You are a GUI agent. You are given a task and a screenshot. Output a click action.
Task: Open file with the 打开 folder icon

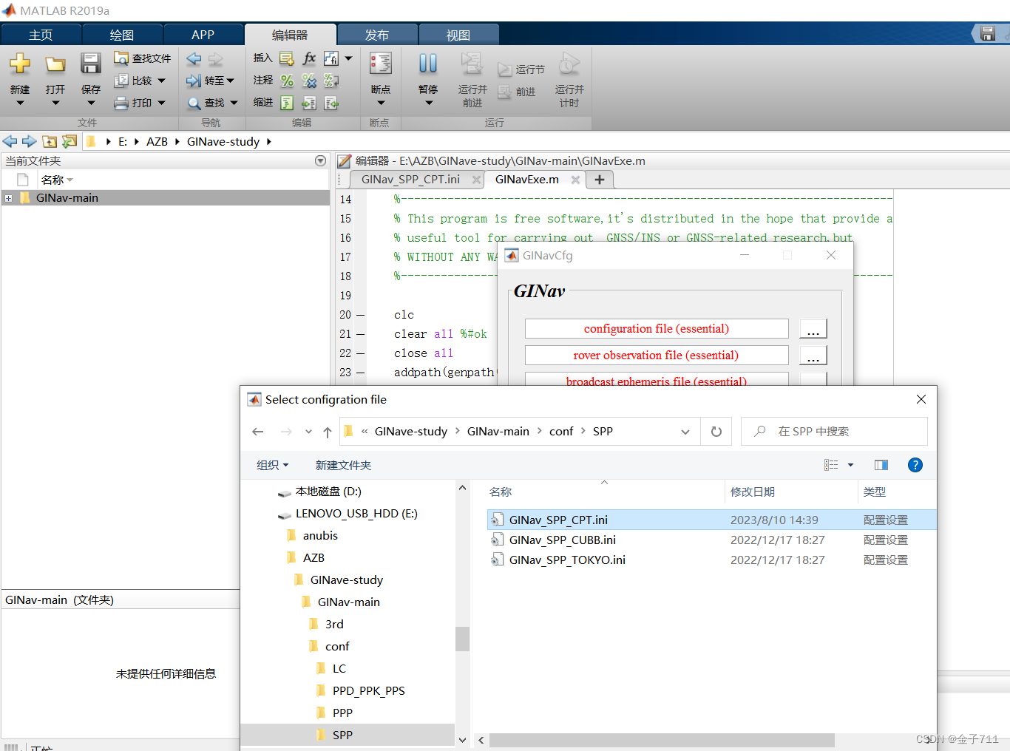(x=55, y=64)
